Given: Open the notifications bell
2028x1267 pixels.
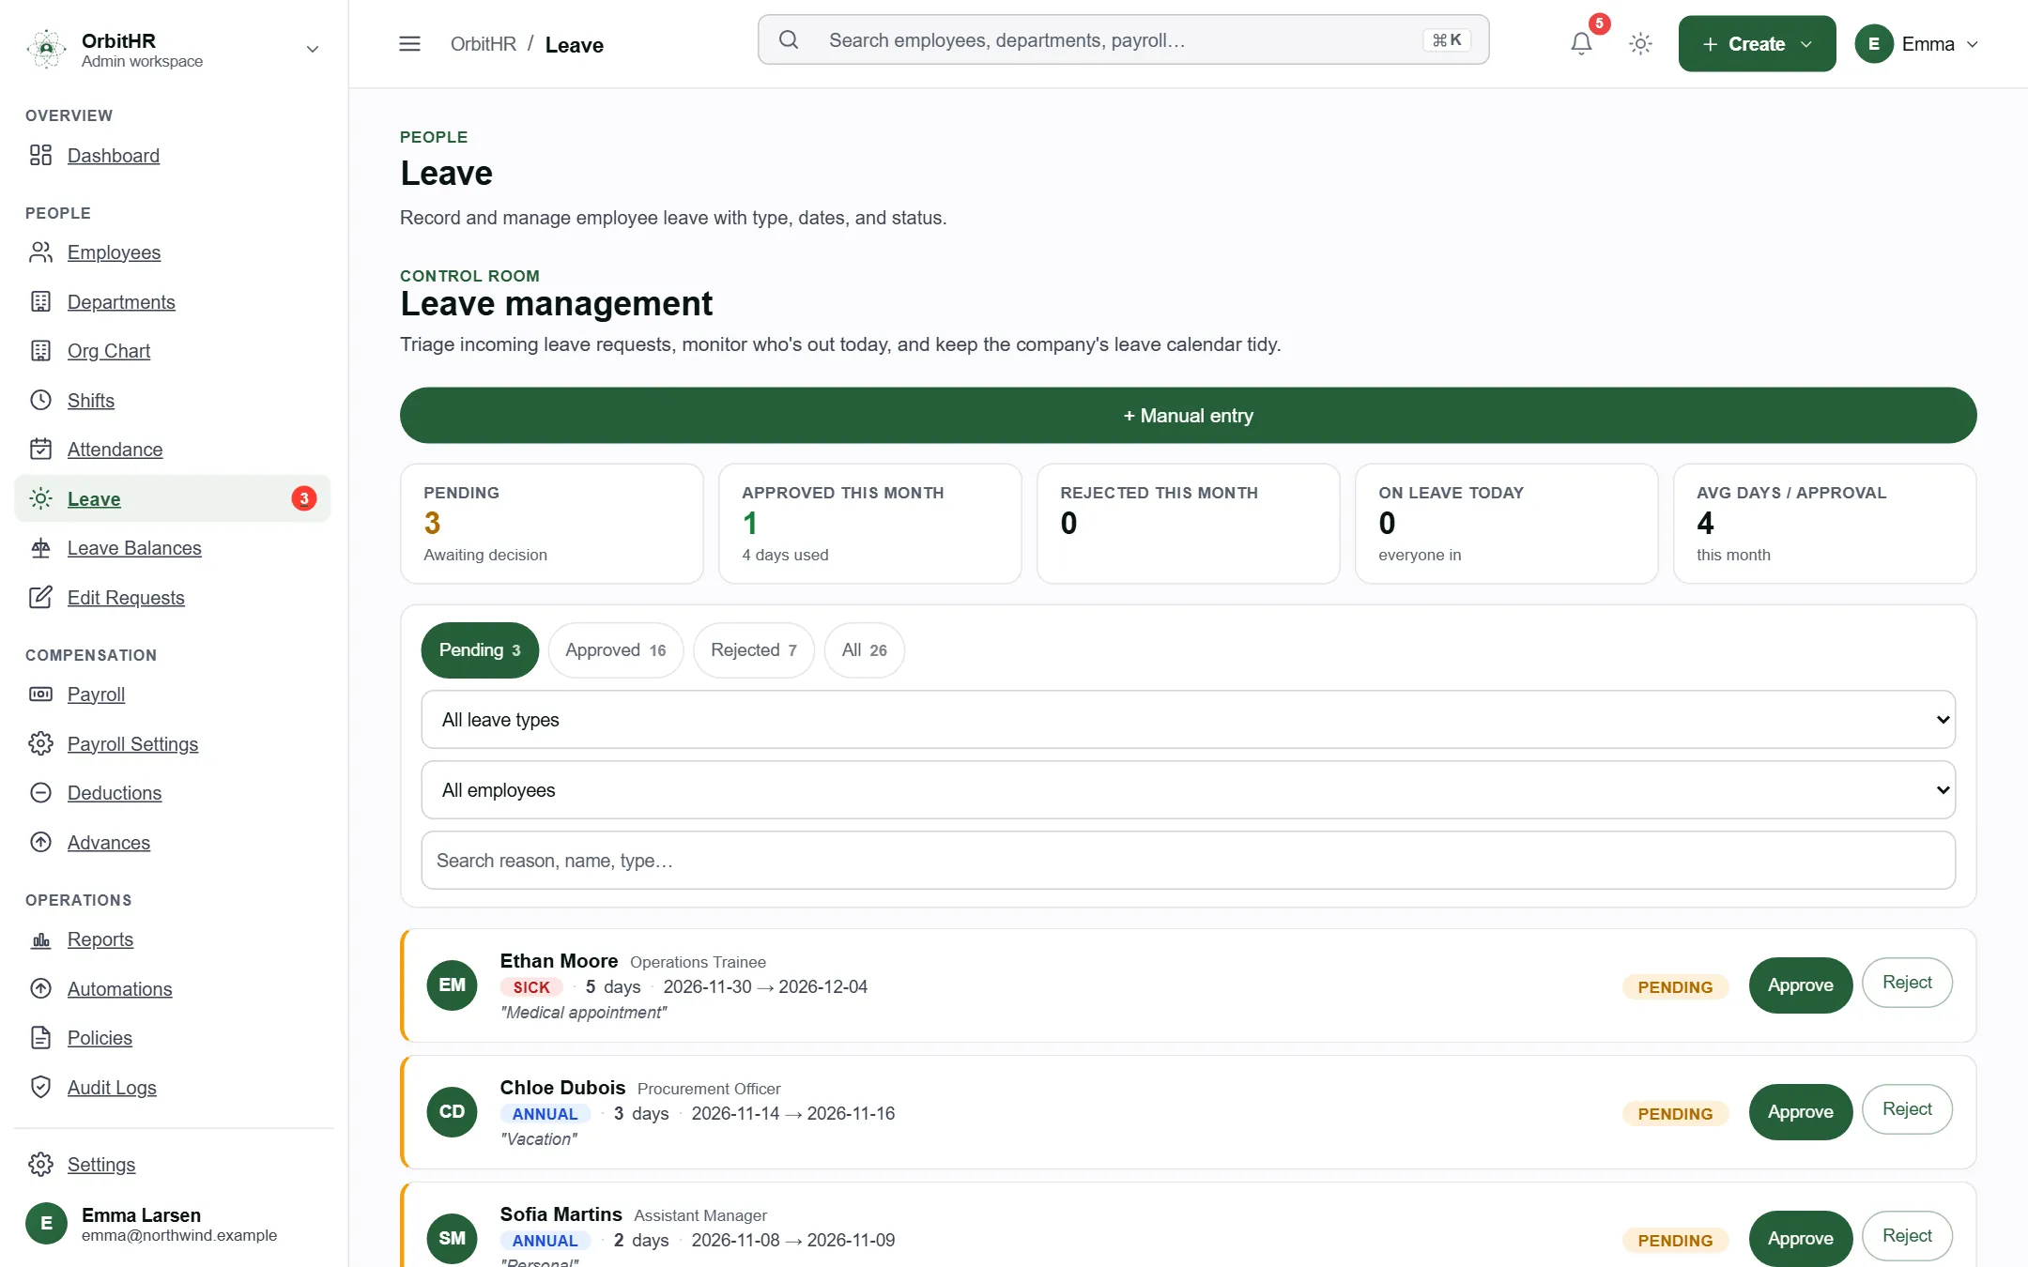Looking at the screenshot, I should click(1581, 43).
